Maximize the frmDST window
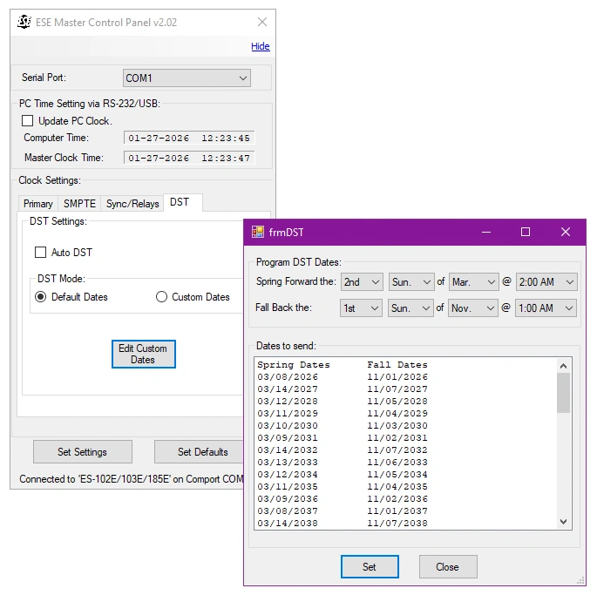 526,232
